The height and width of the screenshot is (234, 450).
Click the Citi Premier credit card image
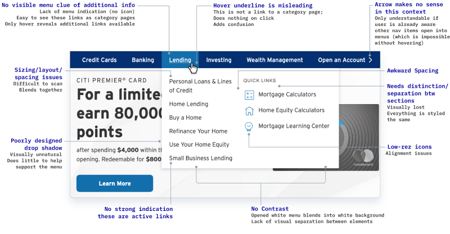[359, 137]
